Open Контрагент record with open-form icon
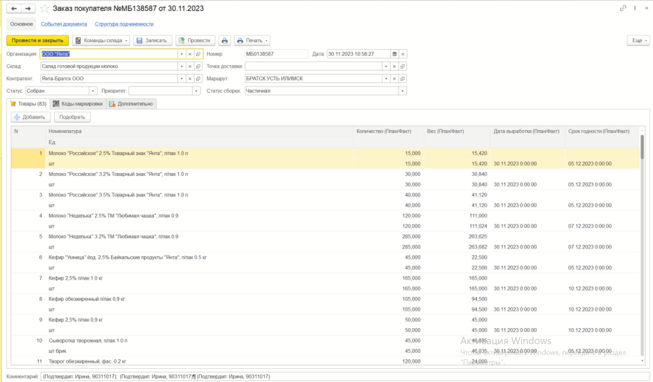This screenshot has width=653, height=382. click(x=198, y=79)
